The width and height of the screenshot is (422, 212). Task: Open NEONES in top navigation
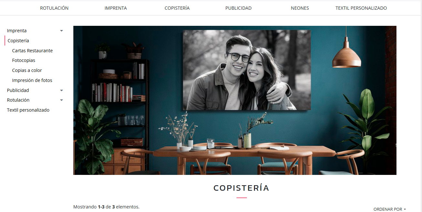[x=300, y=8]
